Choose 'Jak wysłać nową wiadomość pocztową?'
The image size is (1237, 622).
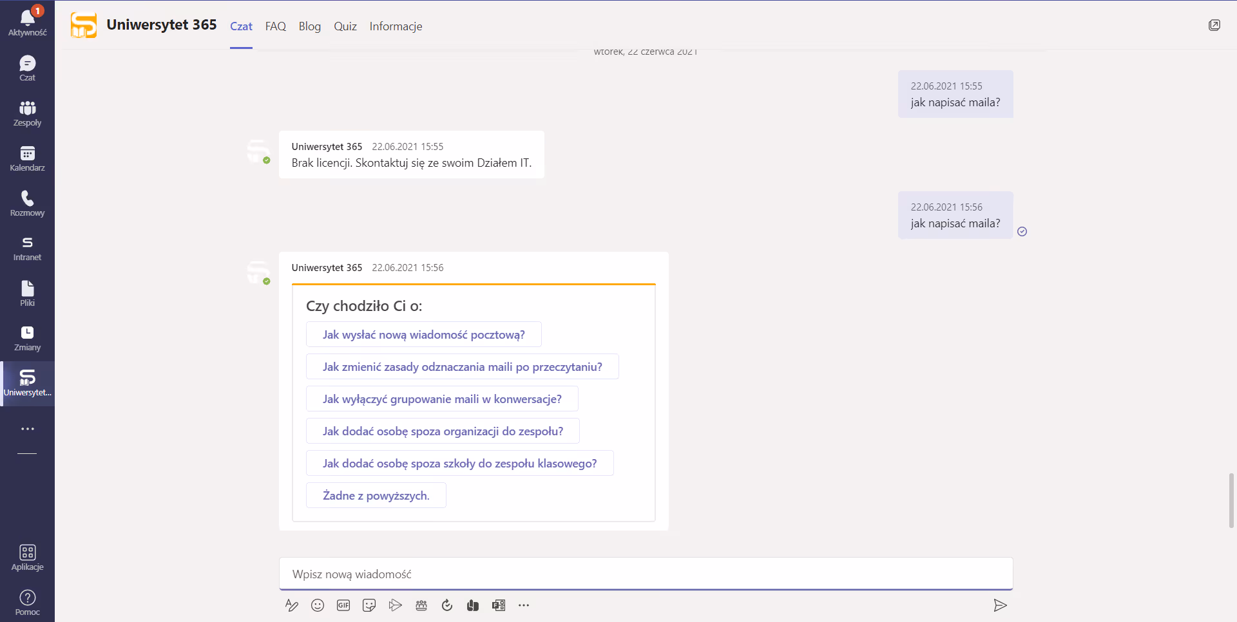pyautogui.click(x=424, y=335)
